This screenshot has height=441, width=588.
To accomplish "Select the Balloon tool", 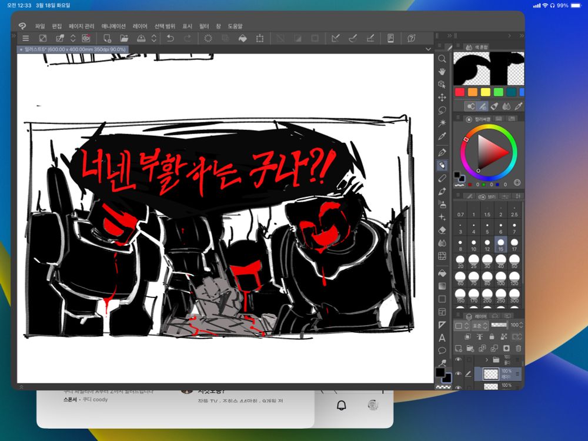I will [x=442, y=350].
